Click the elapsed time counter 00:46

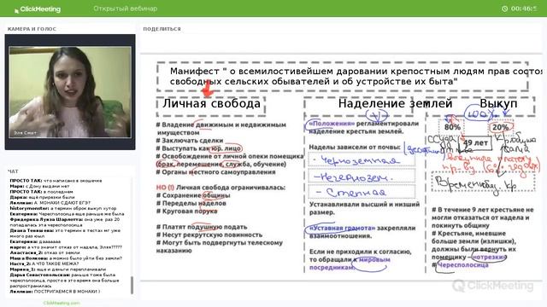[x=524, y=9]
